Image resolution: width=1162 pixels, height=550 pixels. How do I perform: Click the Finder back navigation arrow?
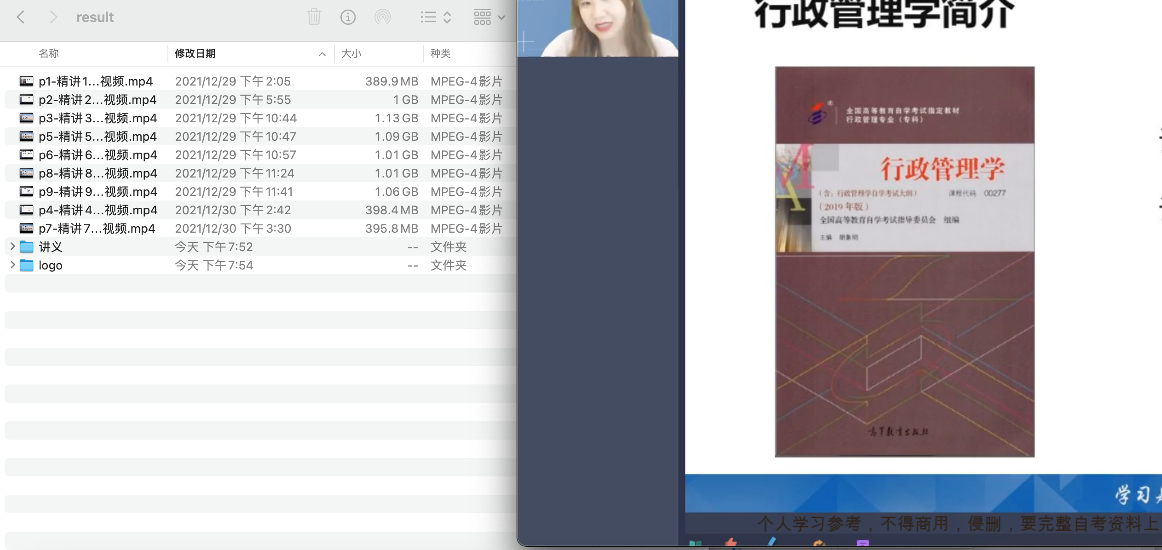pyautogui.click(x=20, y=17)
